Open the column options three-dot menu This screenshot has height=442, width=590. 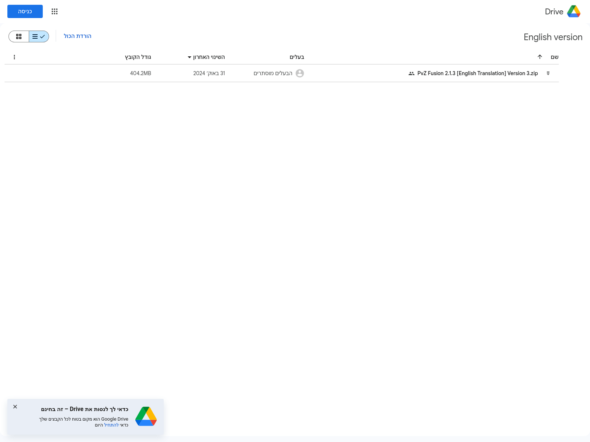14,57
